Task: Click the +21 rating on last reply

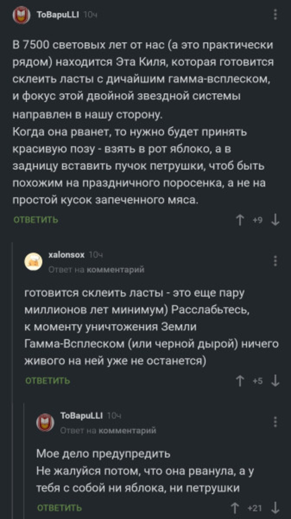Action: (255, 508)
